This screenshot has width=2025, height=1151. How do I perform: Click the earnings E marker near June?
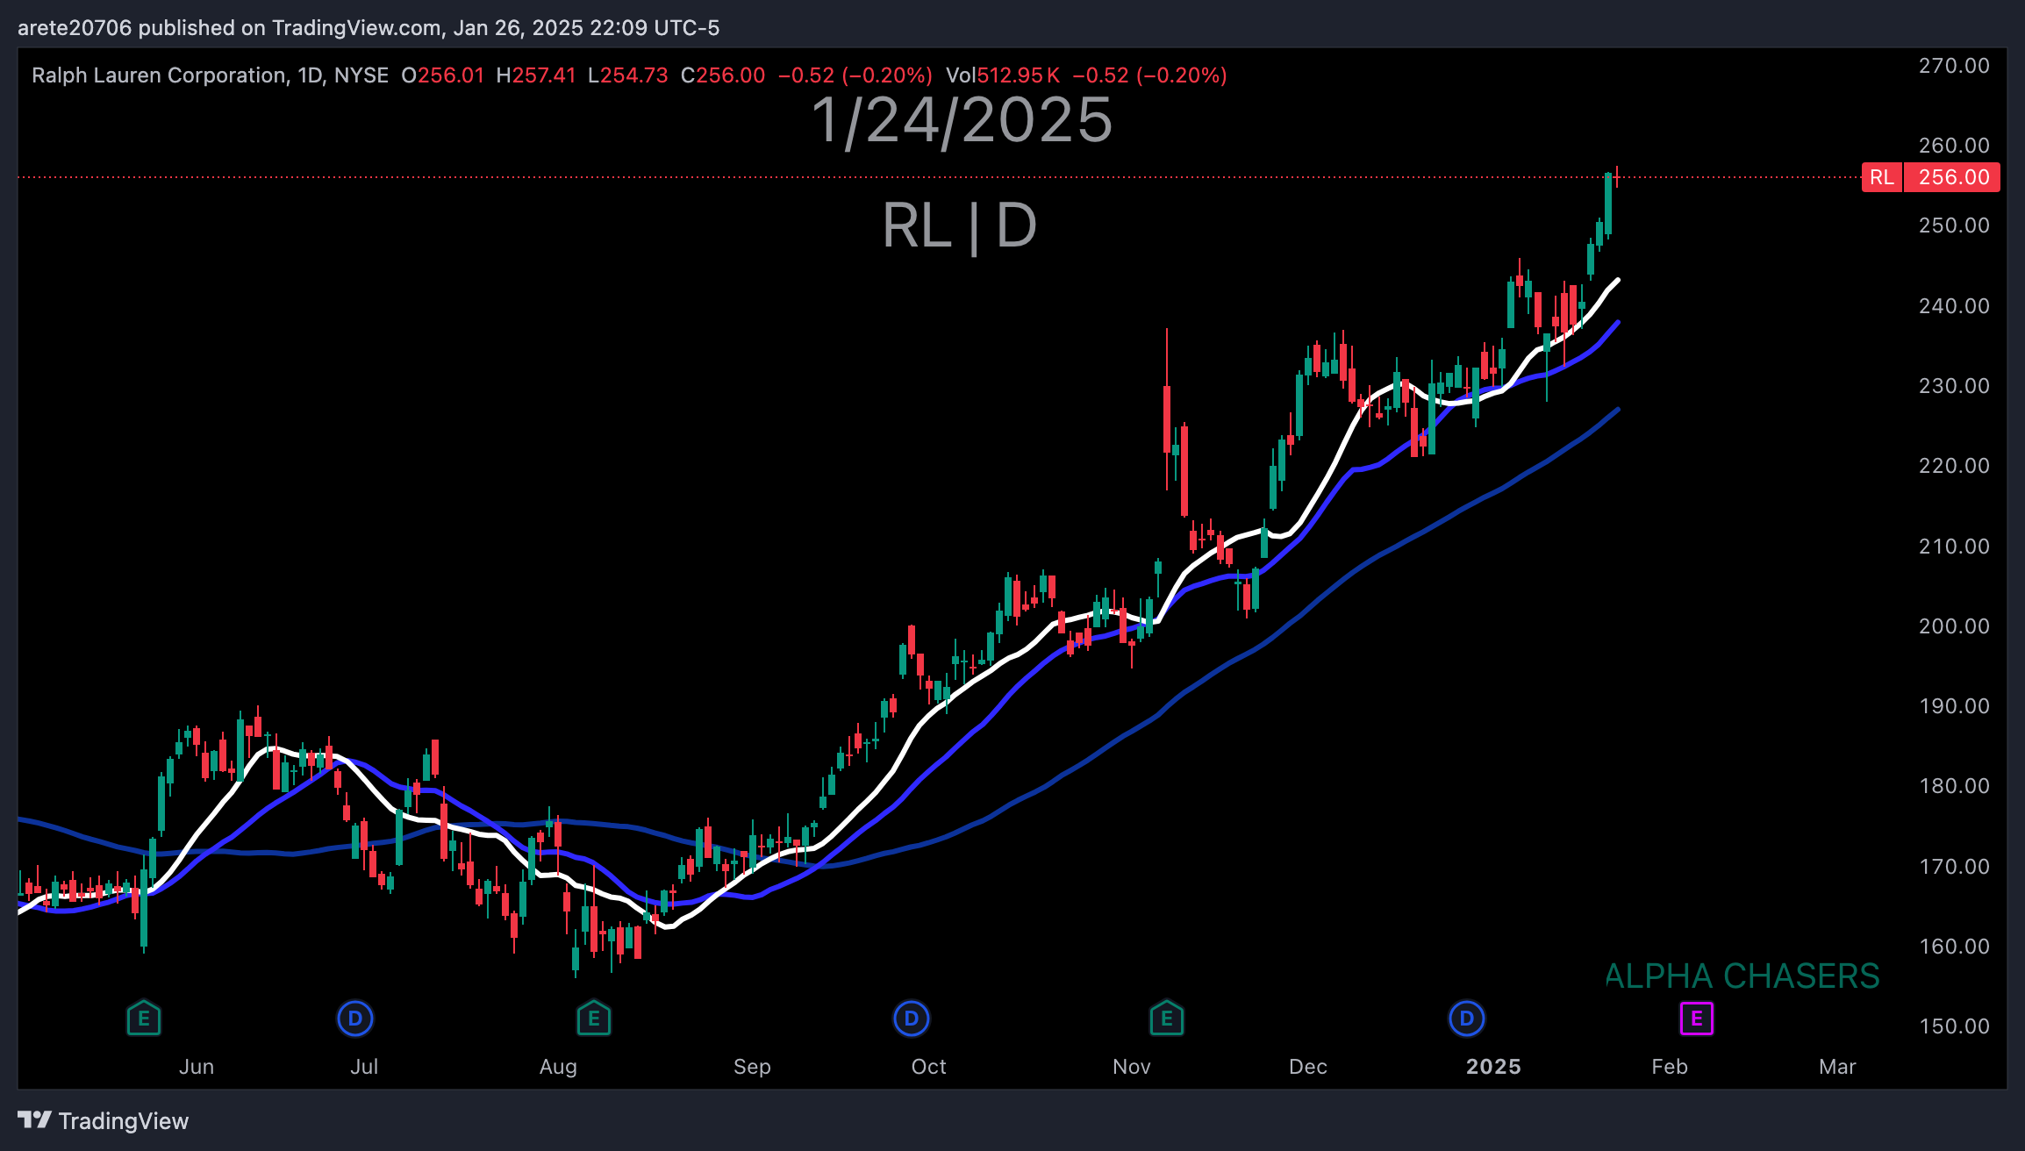(144, 1019)
